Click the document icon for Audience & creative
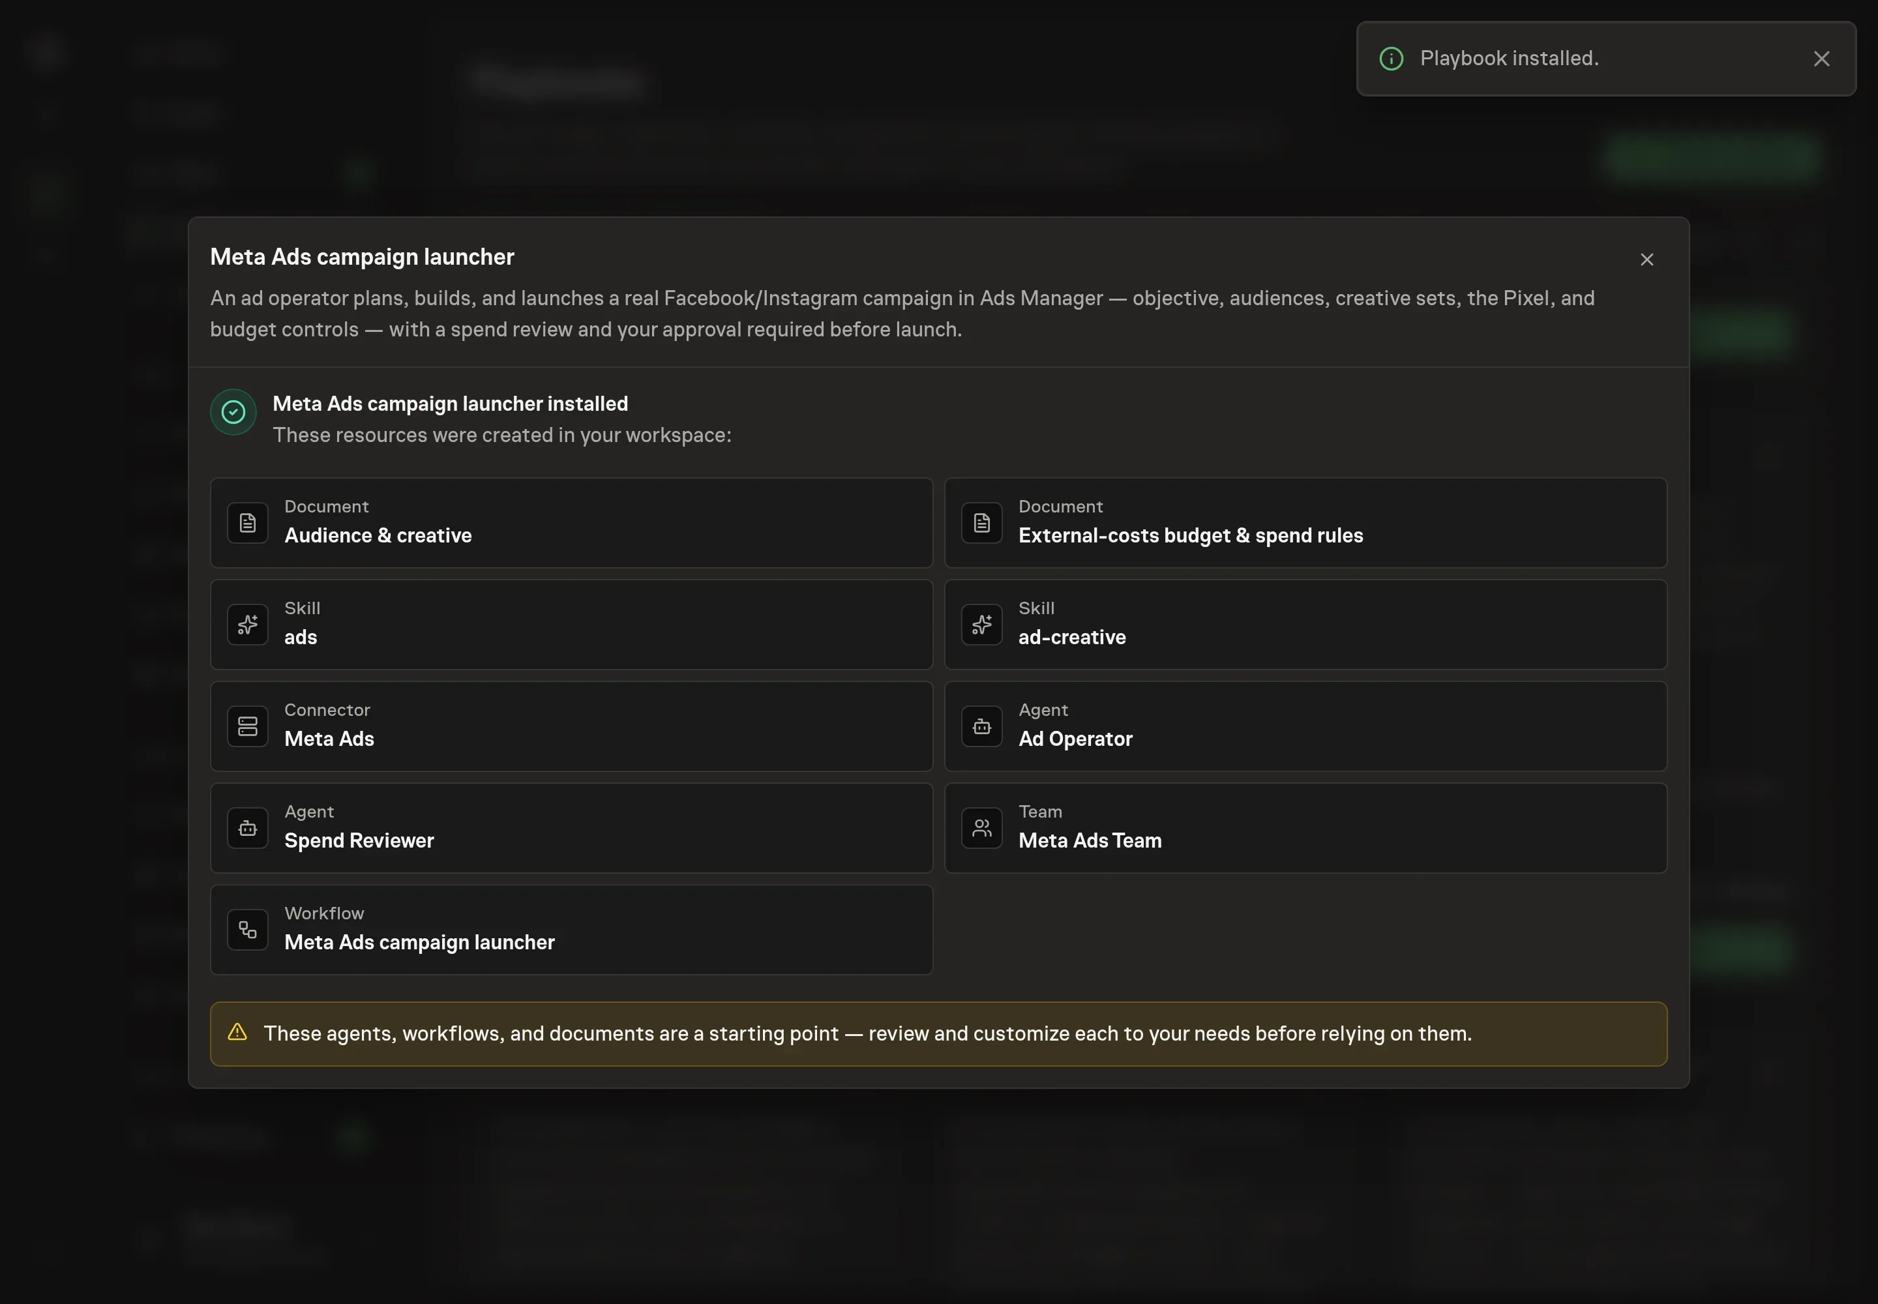The image size is (1878, 1304). point(248,523)
